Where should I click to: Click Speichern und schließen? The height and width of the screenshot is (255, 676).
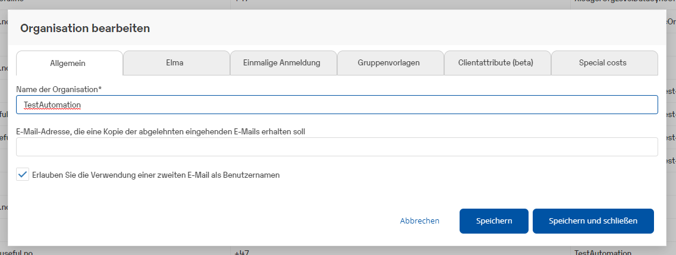tap(593, 221)
